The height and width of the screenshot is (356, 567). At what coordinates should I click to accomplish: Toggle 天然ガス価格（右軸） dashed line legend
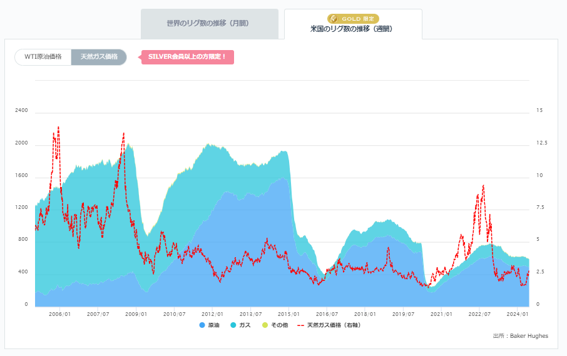coord(329,325)
